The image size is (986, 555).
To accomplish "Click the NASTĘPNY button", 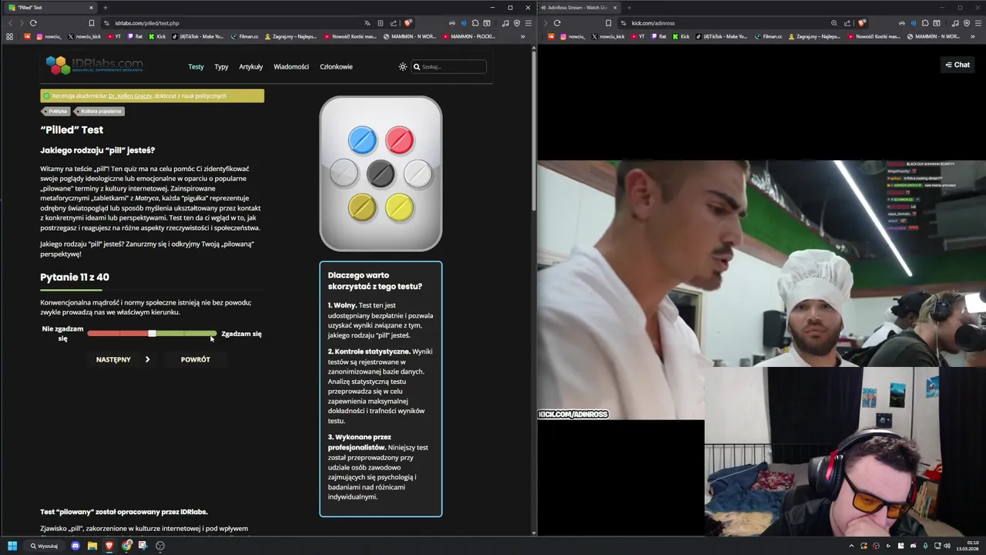I will [122, 359].
